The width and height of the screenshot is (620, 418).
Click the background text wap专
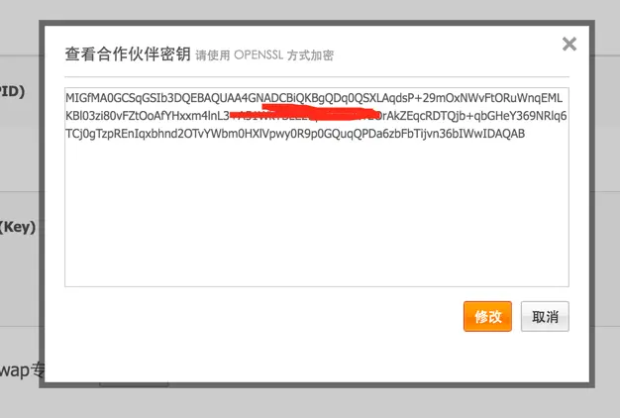click(22, 370)
